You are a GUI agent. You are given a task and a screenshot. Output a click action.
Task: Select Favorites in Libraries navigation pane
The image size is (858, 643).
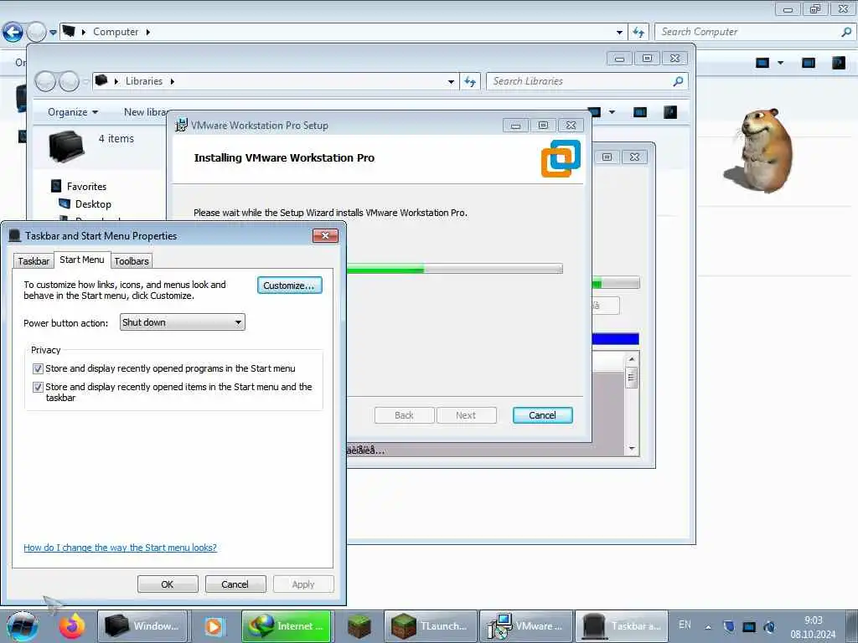tap(86, 187)
